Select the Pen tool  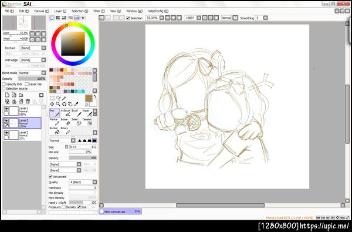pyautogui.click(x=55, y=113)
